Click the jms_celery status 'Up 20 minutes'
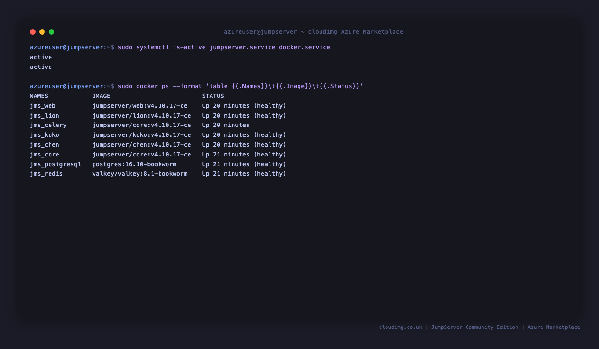Viewport: 599px width, 349px height. point(226,125)
